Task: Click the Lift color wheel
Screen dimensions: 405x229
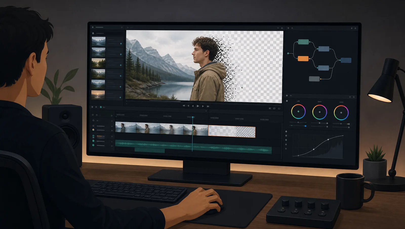Action: click(298, 111)
